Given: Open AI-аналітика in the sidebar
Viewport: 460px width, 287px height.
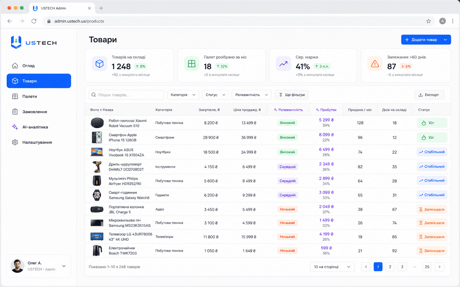Looking at the screenshot, I should [x=39, y=127].
